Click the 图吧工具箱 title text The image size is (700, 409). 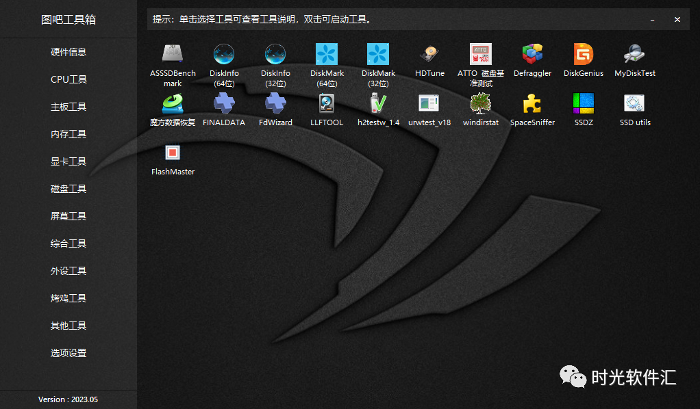click(x=68, y=20)
